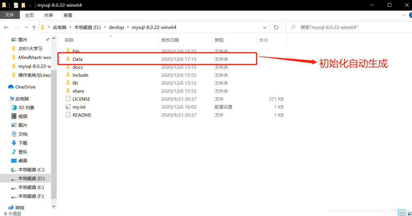Image resolution: width=412 pixels, height=216 pixels.
Task: Navigate up one level with the up arrow
Action: [x=34, y=27]
